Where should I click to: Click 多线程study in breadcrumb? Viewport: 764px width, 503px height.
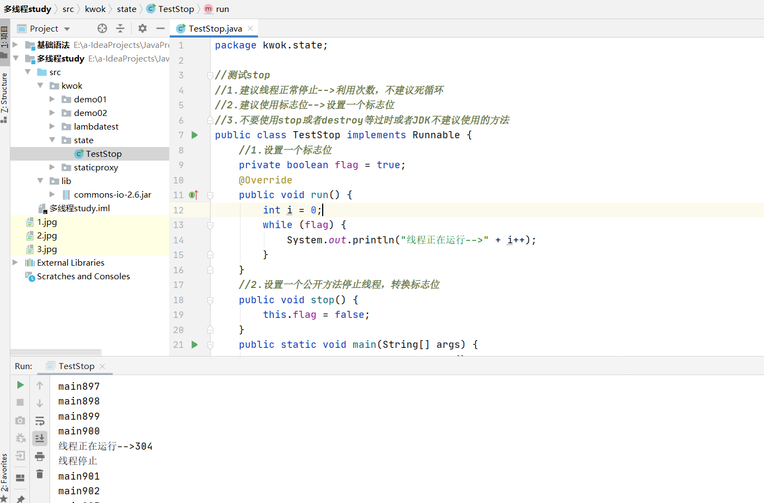(x=27, y=9)
